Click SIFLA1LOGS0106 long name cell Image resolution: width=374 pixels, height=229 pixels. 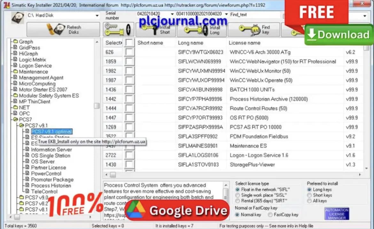click(x=198, y=155)
